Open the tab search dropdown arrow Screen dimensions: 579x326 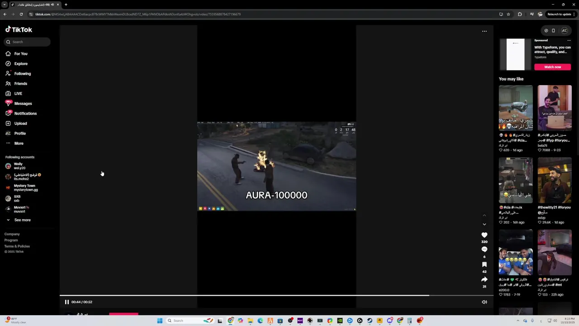pyautogui.click(x=4, y=5)
